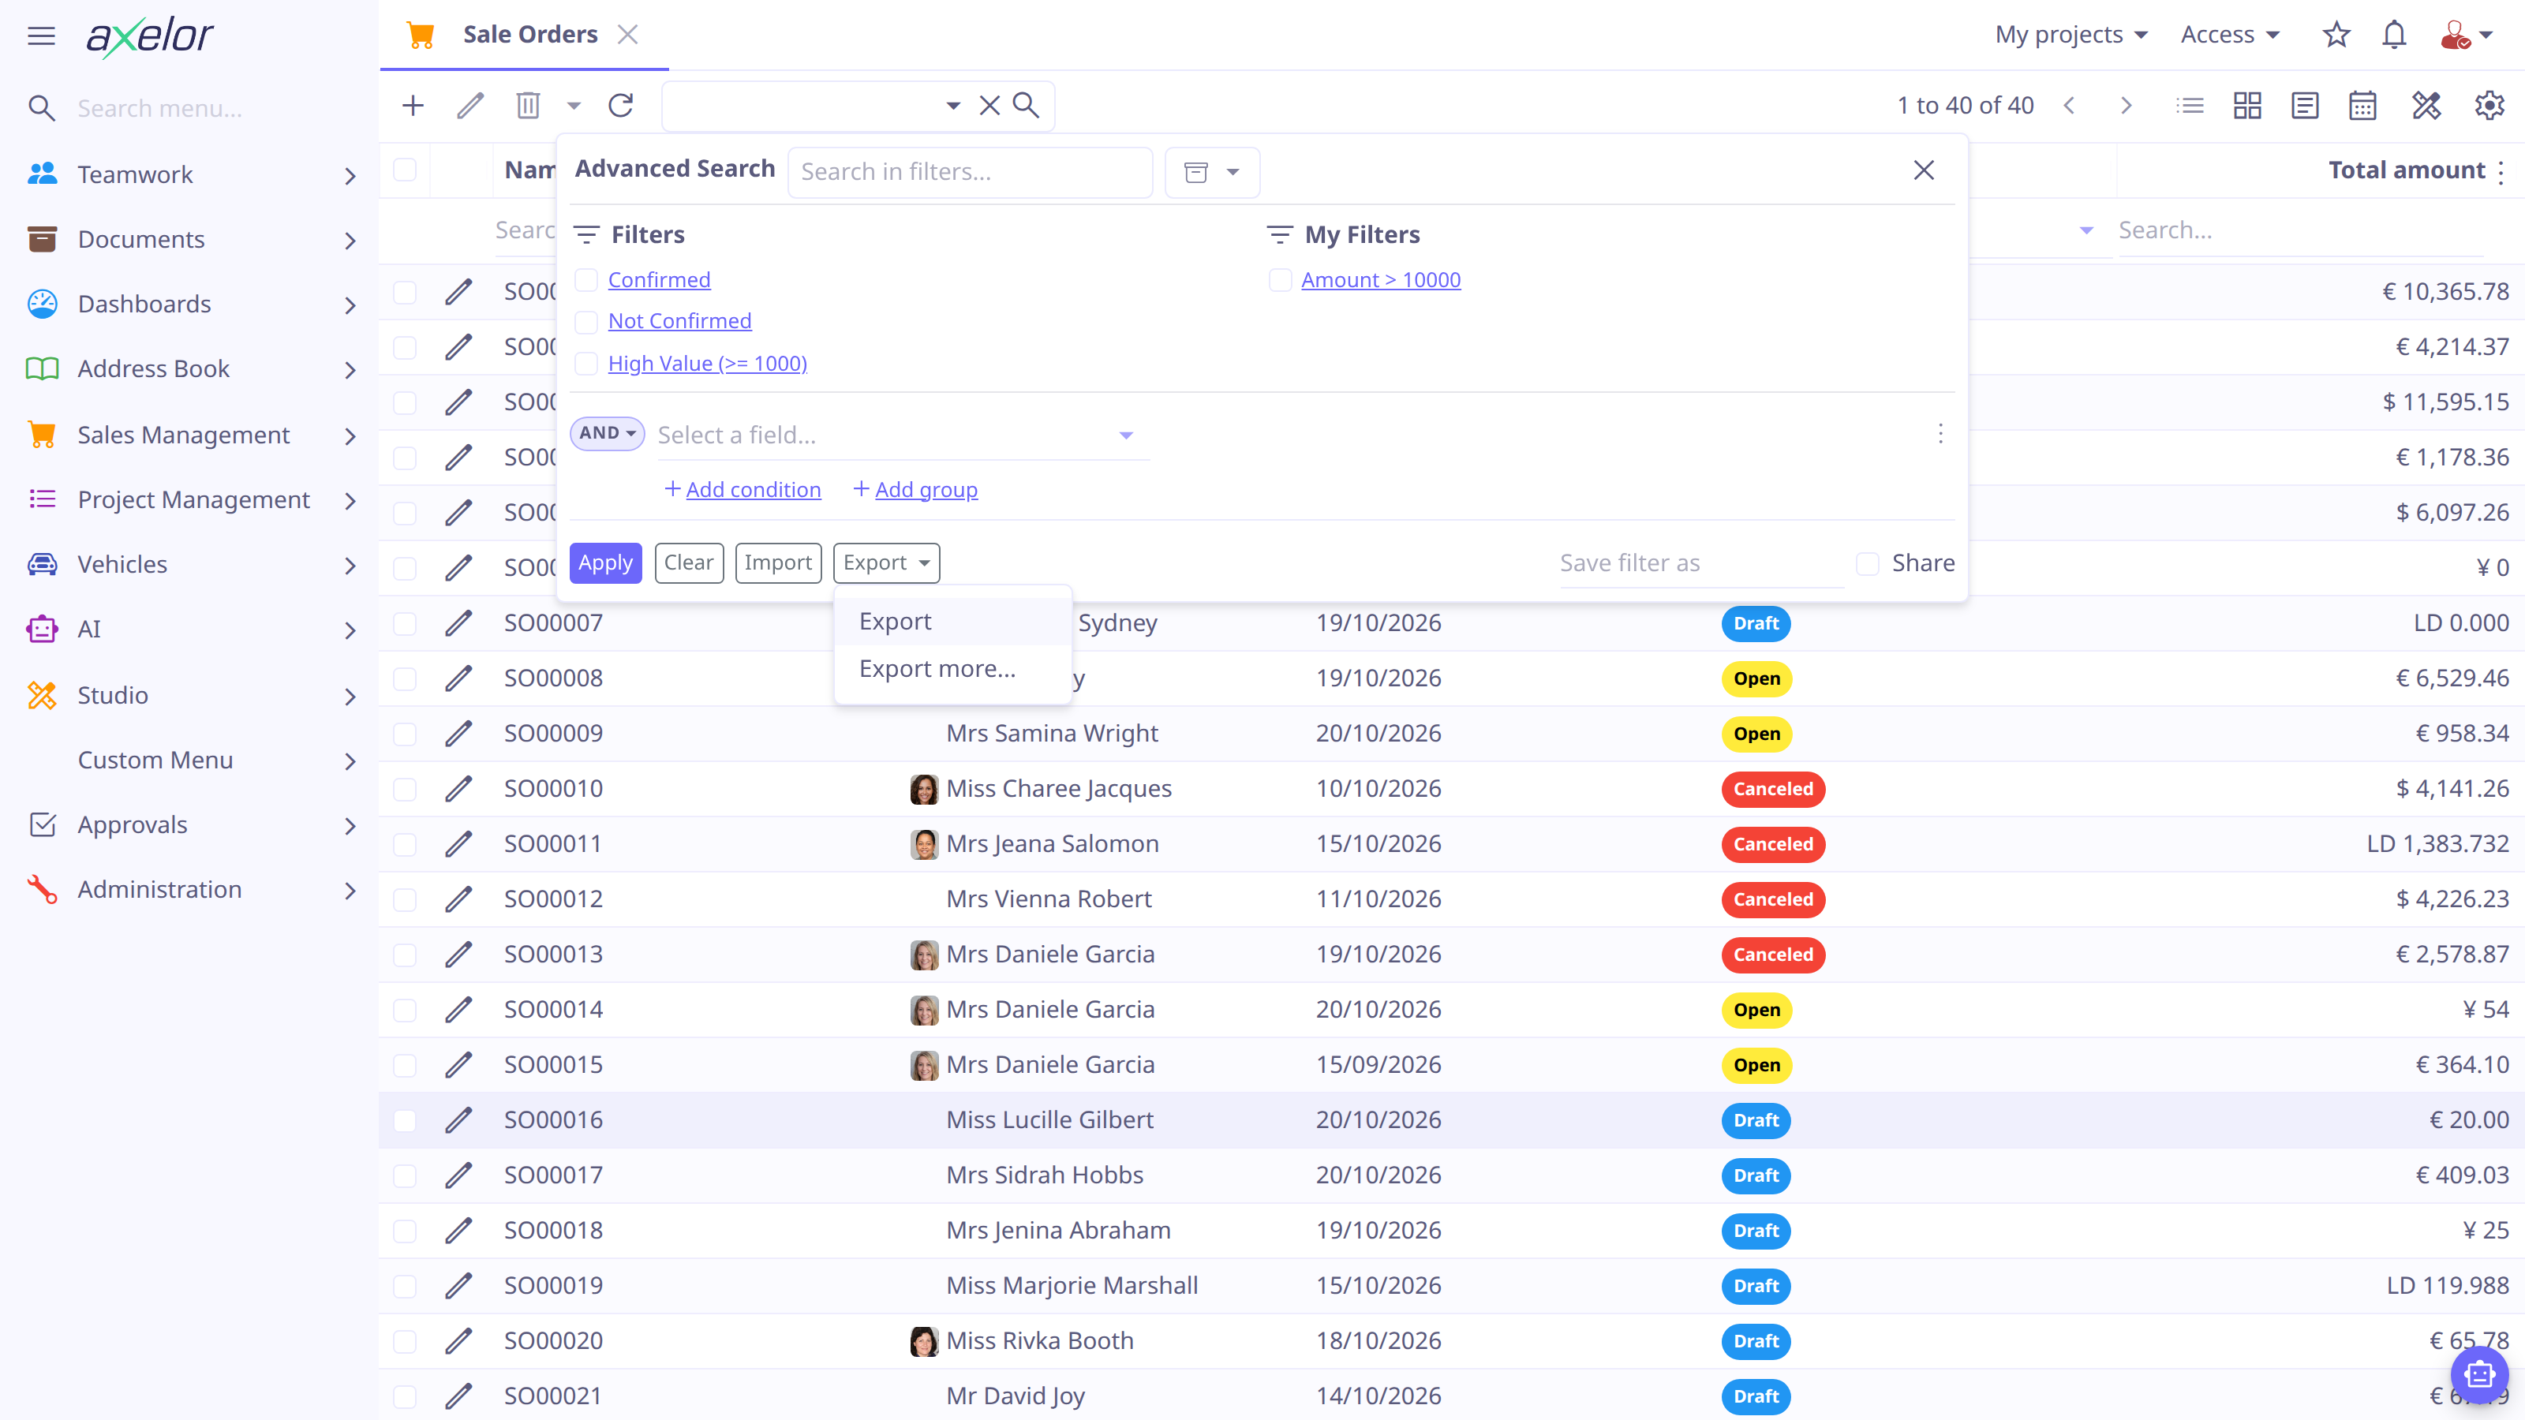The image size is (2525, 1420).
Task: Click the Clear button
Action: click(x=689, y=562)
